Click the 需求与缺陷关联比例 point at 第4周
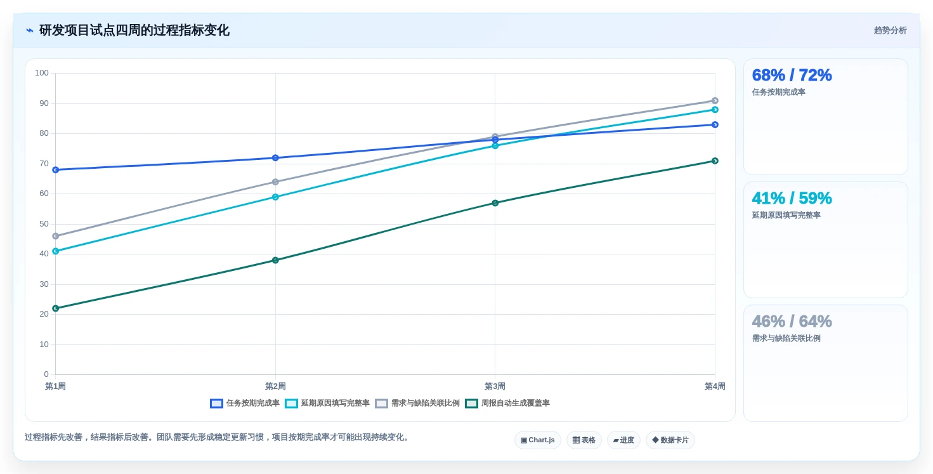933x474 pixels. [715, 100]
